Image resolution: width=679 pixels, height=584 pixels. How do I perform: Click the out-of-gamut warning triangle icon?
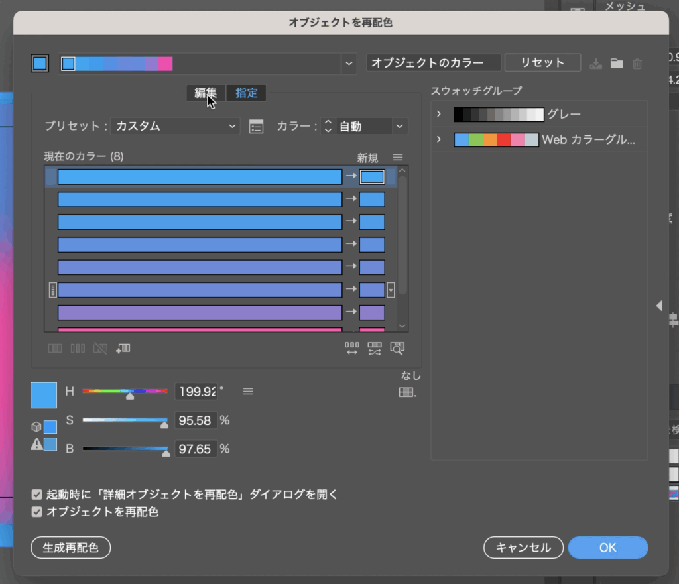pos(37,445)
